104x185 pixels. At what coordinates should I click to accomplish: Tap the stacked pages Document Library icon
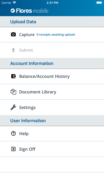(x=13, y=92)
